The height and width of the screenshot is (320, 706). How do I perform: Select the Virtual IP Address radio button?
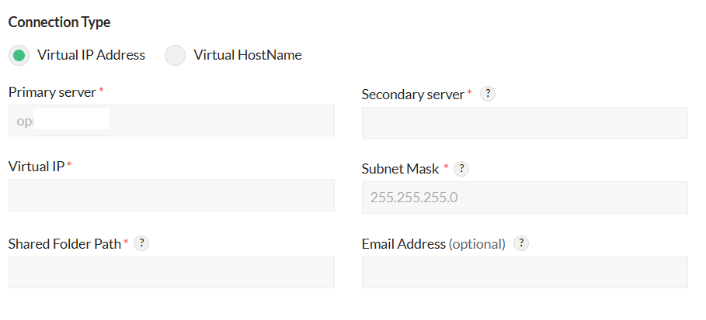(x=19, y=55)
